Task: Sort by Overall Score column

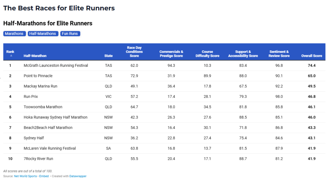Action: click(311, 56)
